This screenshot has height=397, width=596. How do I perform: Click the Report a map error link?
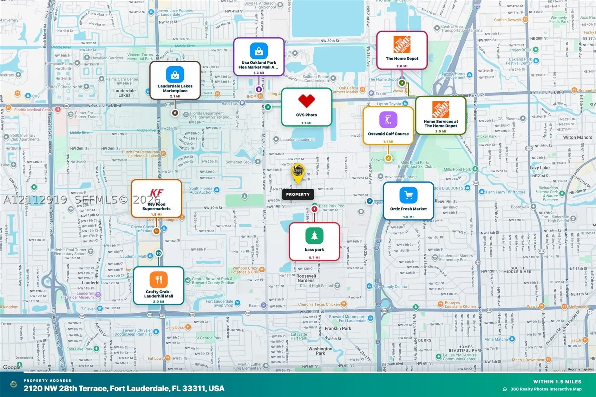581,369
